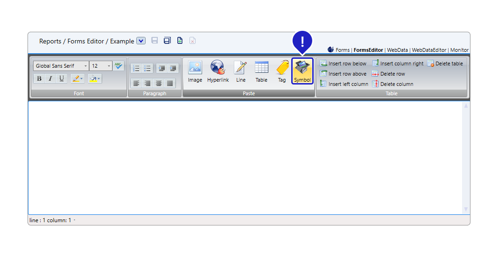Open the yellow highlight color picker

(95, 78)
